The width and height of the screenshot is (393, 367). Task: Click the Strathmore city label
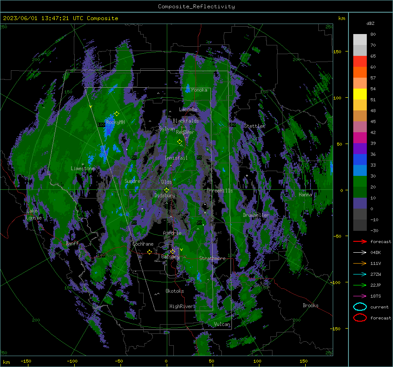(x=212, y=258)
